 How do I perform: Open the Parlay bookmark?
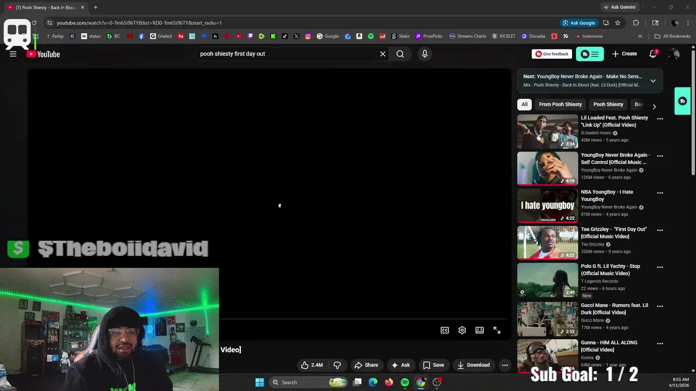pyautogui.click(x=54, y=36)
